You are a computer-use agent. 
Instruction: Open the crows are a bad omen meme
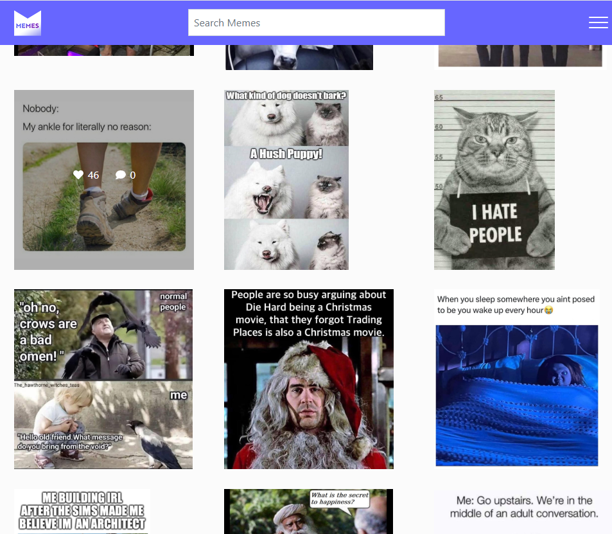click(103, 379)
